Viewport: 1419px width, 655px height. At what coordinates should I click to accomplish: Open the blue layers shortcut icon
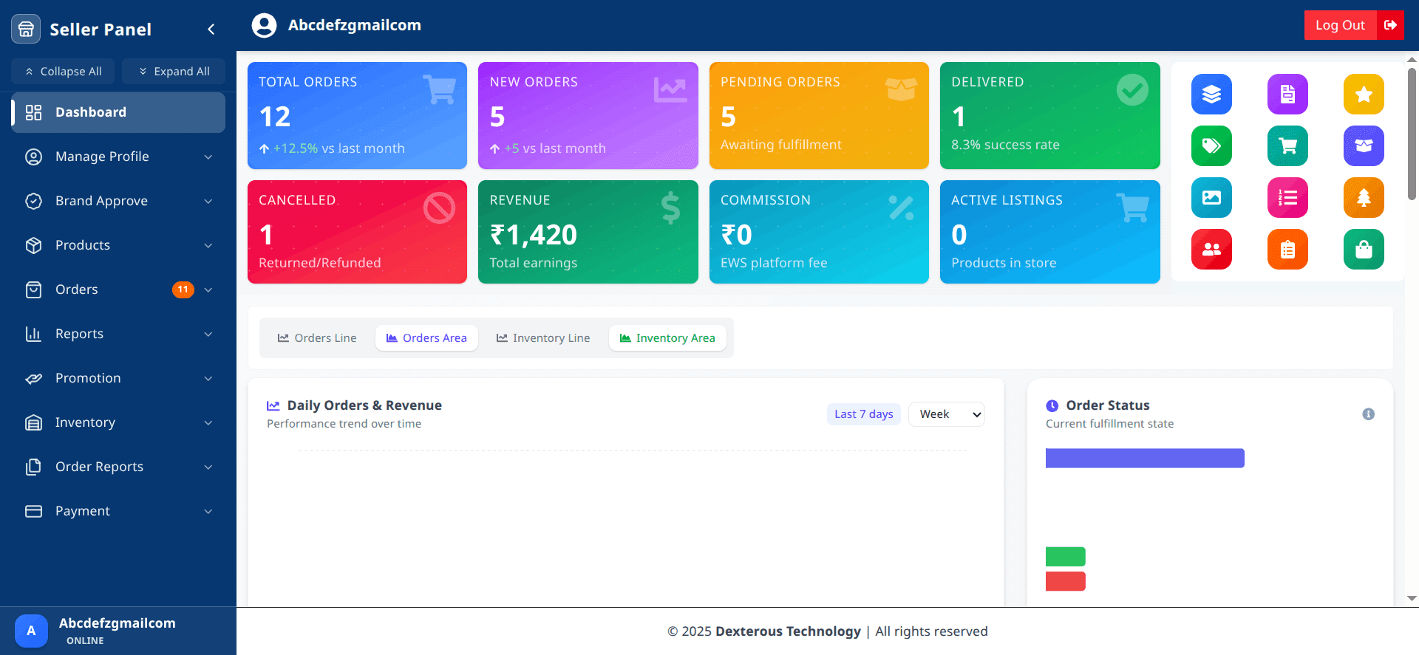tap(1211, 95)
